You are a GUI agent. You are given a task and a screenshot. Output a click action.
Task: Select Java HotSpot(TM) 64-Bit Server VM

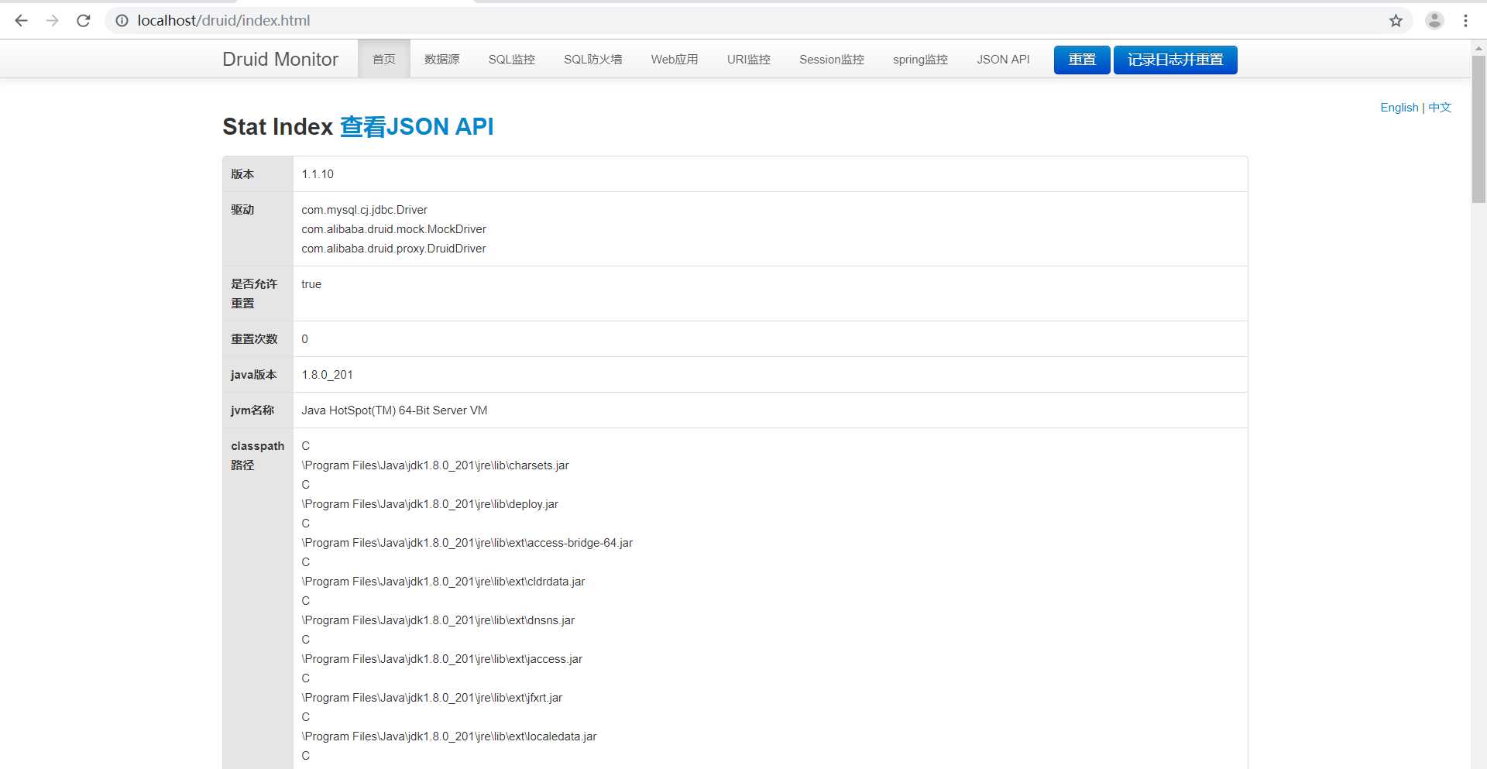click(x=394, y=410)
